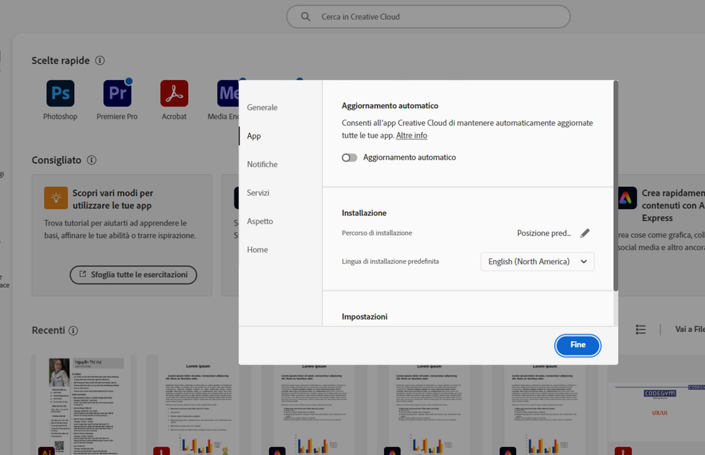The height and width of the screenshot is (455, 705).
Task: Click the pencil icon for installation path
Action: click(x=585, y=233)
